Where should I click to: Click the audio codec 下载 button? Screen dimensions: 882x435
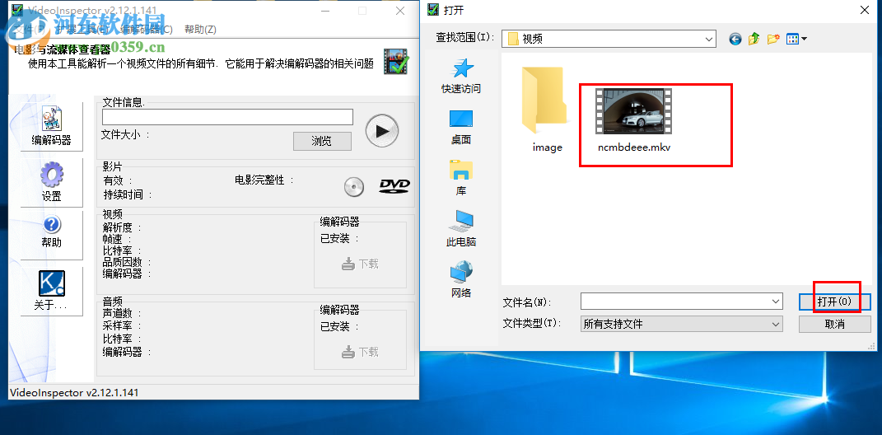pos(361,352)
